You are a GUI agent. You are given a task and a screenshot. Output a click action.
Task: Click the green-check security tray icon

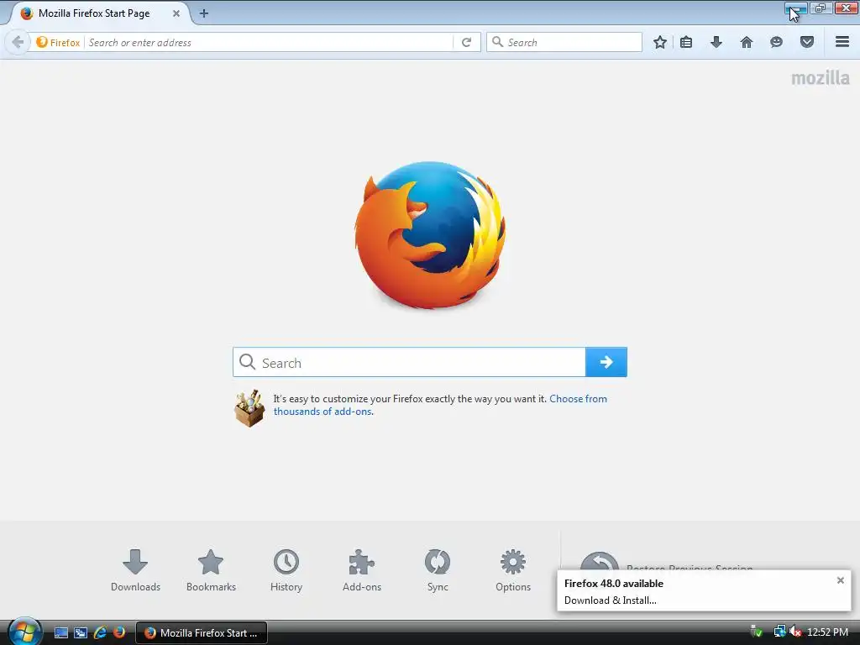coord(757,632)
